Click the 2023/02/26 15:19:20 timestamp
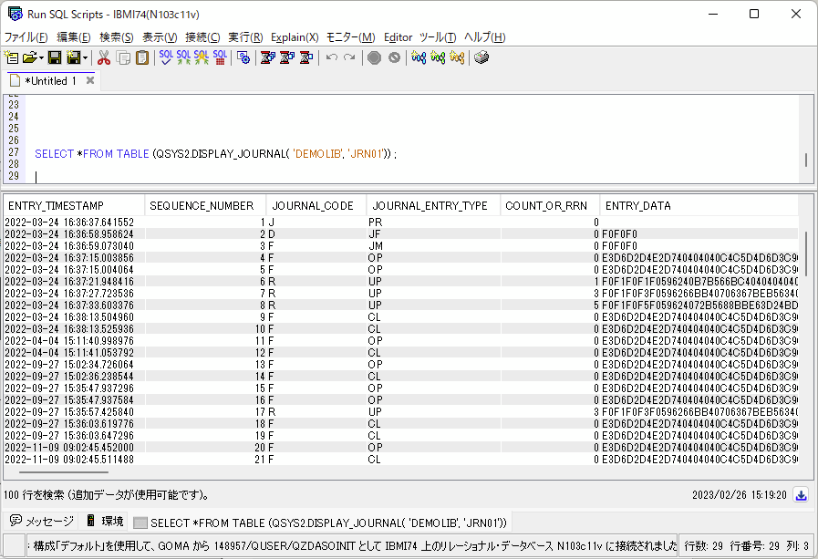Screen dimensions: 818x559 click(740, 495)
